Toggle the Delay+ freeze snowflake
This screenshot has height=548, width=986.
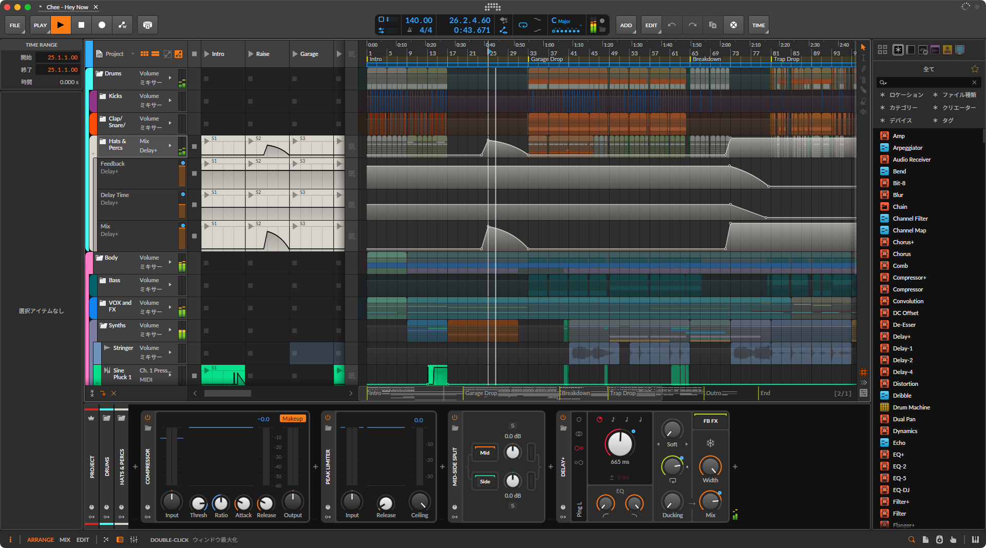tap(710, 443)
